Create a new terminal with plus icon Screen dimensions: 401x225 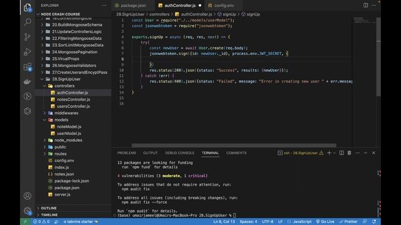click(x=329, y=152)
